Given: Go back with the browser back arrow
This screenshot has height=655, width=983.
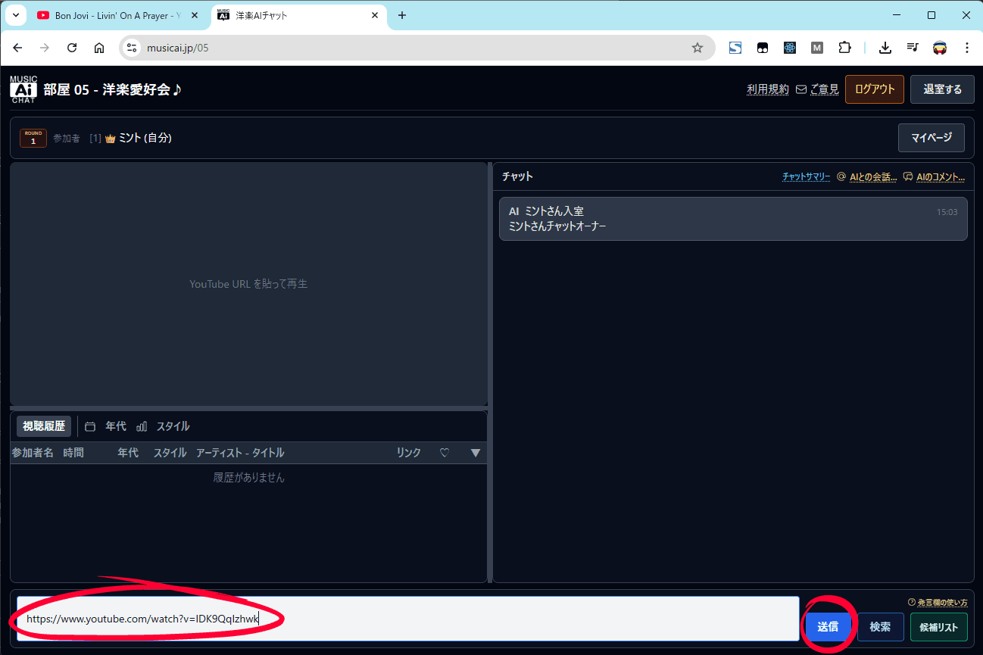Looking at the screenshot, I should [18, 48].
